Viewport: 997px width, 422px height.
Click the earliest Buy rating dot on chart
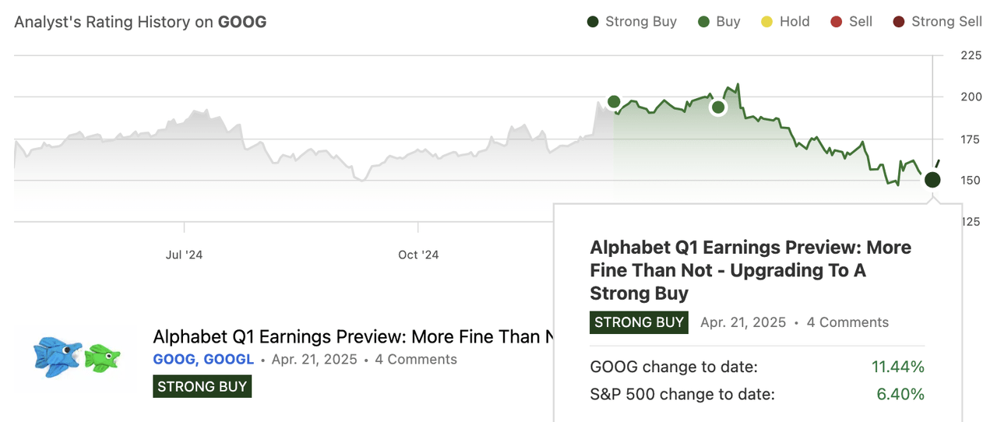pyautogui.click(x=614, y=102)
